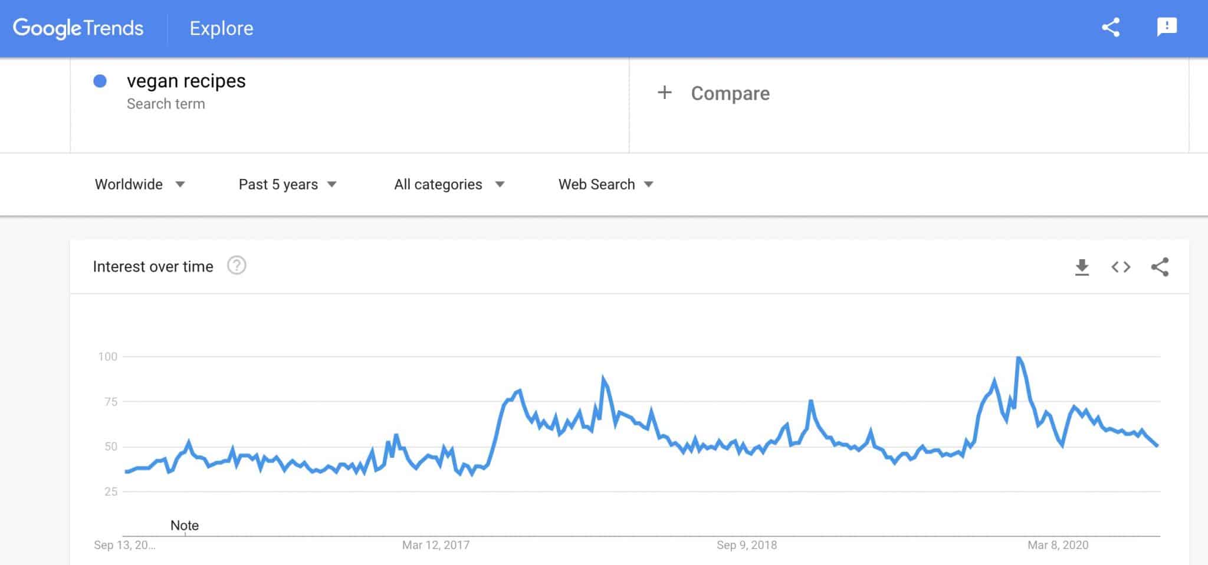Open the embed code icon for the chart
Viewport: 1208px width, 565px height.
pyautogui.click(x=1120, y=267)
